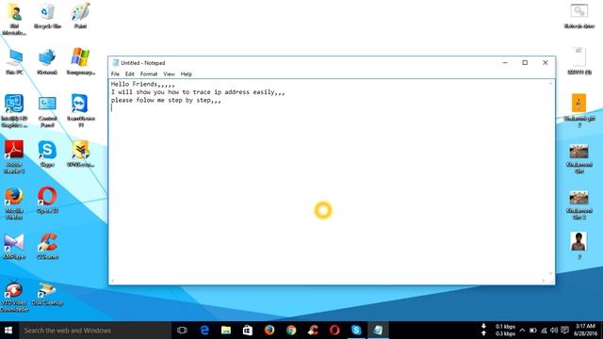The height and width of the screenshot is (339, 603).
Task: Select the Skype desktop shortcut
Action: click(x=47, y=154)
